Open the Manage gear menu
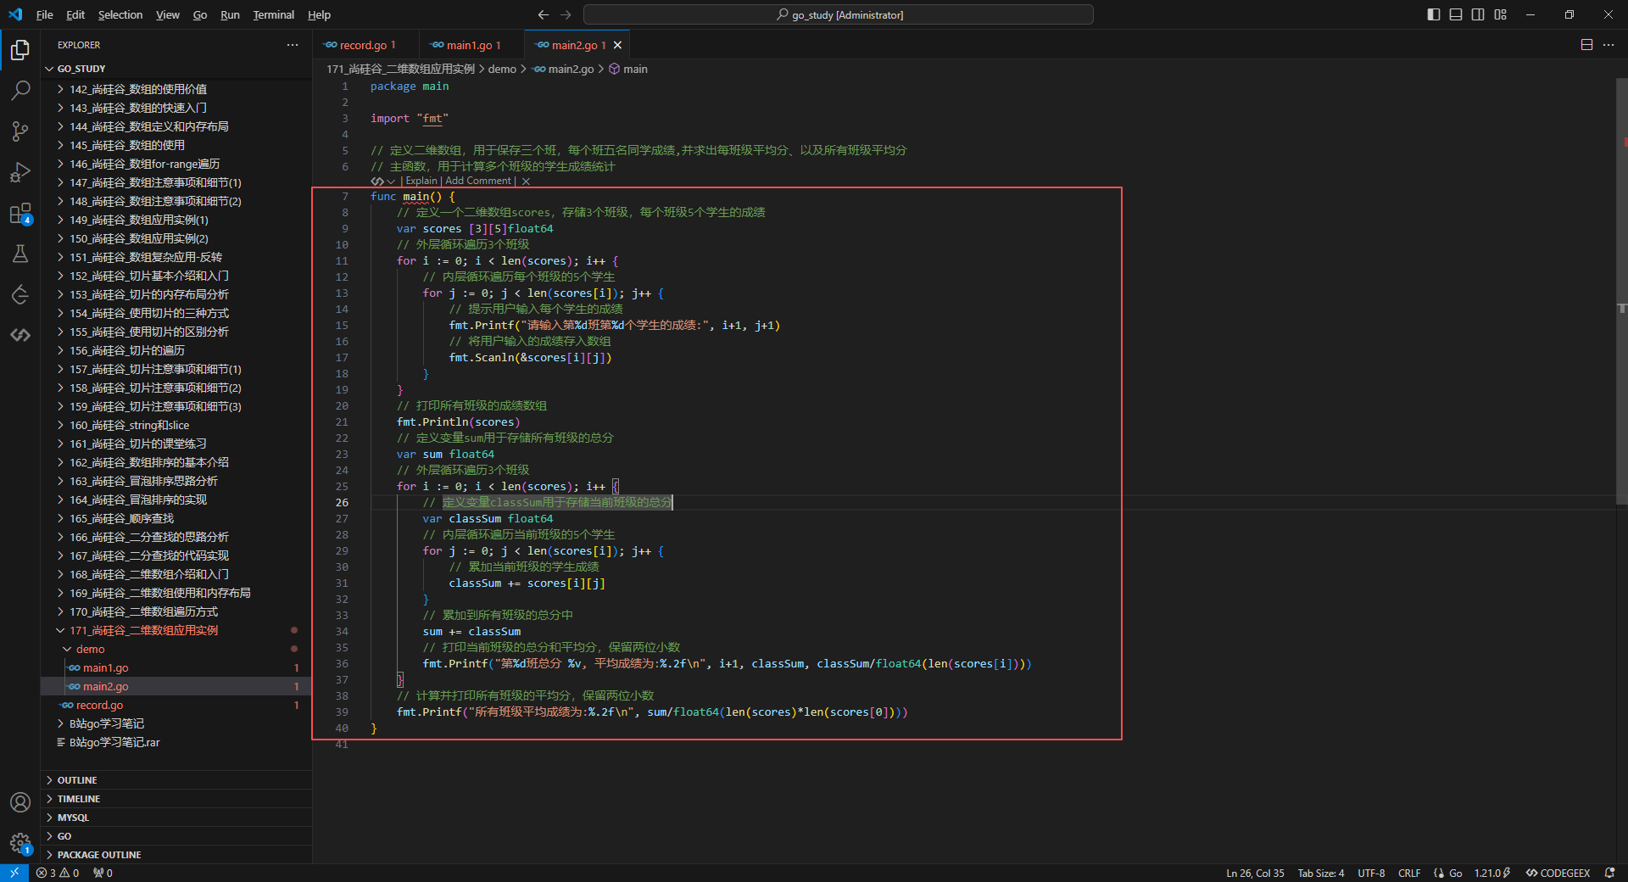 pyautogui.click(x=20, y=843)
